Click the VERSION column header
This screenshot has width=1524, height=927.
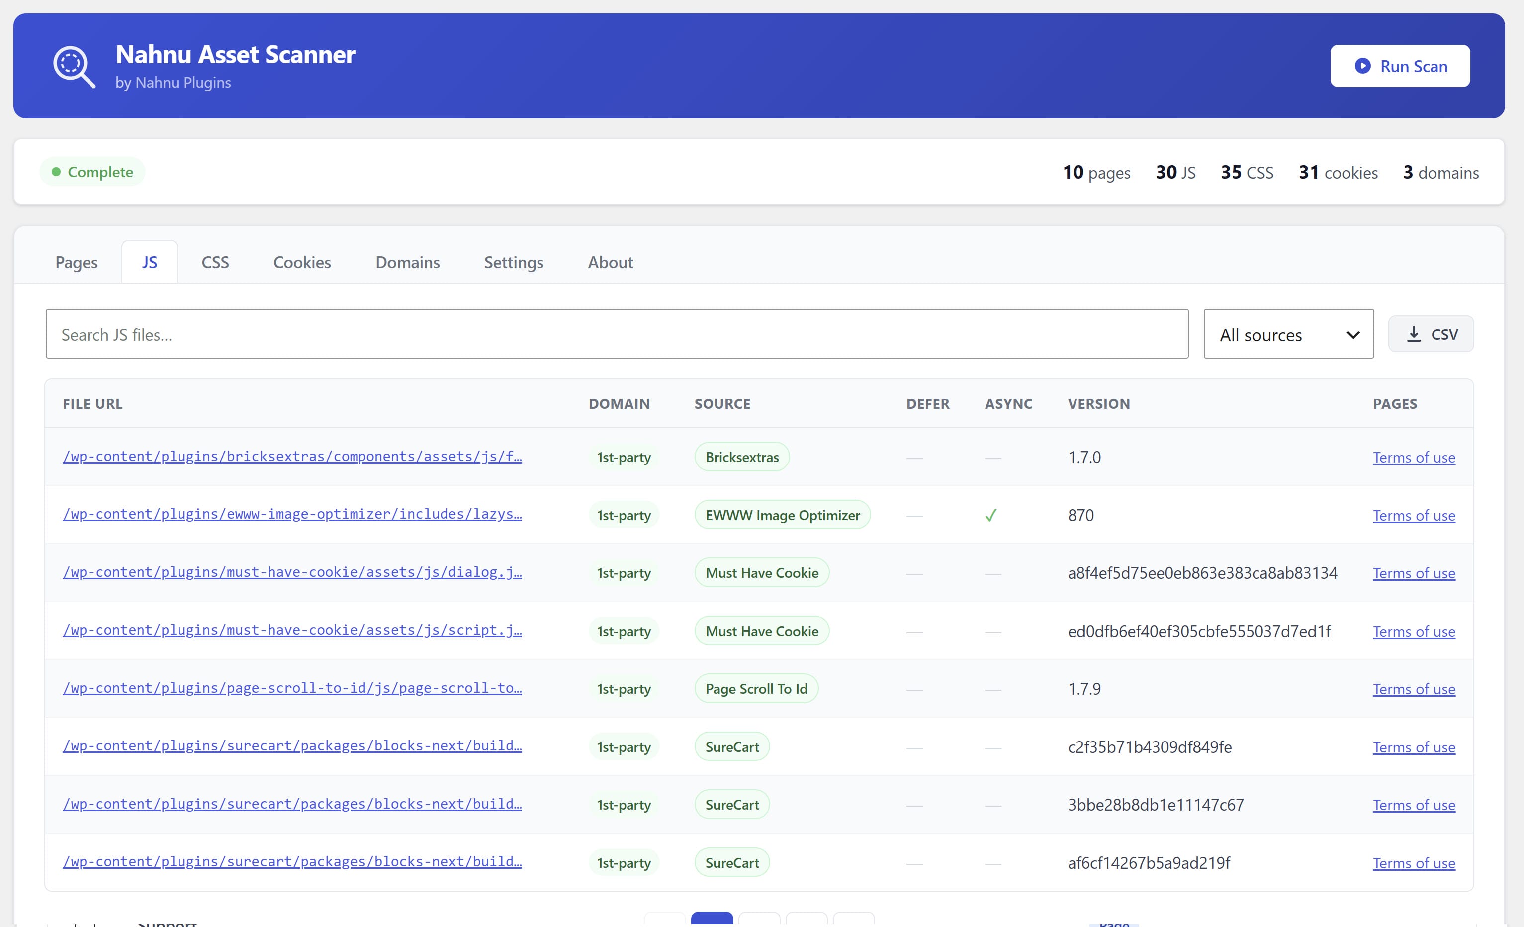[x=1099, y=404]
